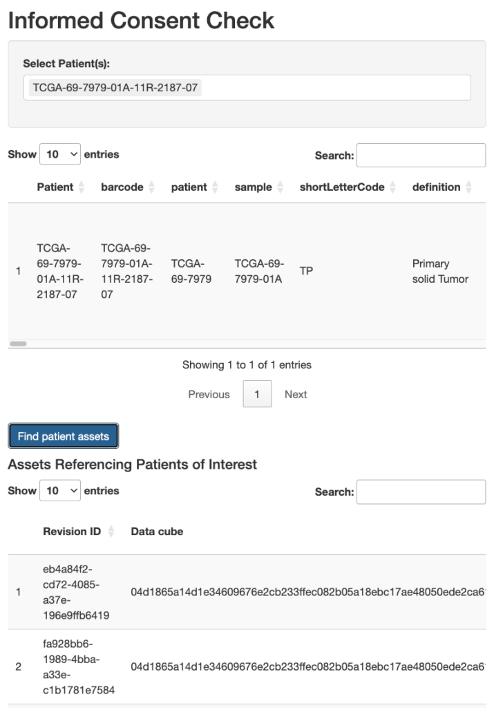
Task: Select page 1 in pagination
Action: [x=257, y=394]
